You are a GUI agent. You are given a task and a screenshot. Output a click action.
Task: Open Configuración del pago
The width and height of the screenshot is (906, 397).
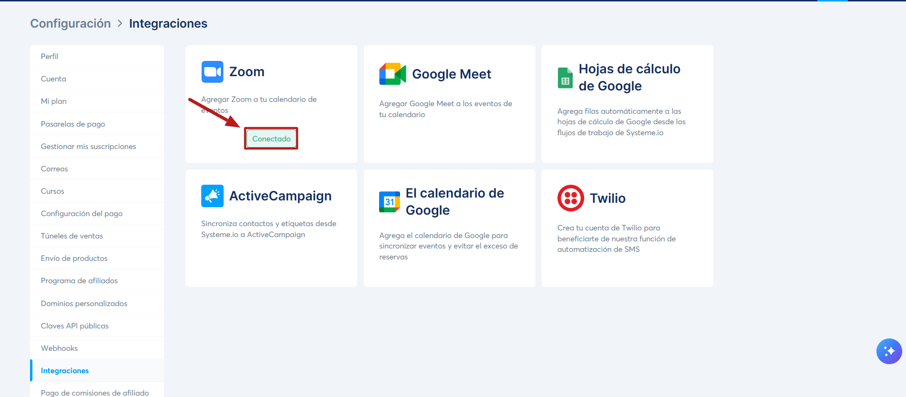(97, 213)
